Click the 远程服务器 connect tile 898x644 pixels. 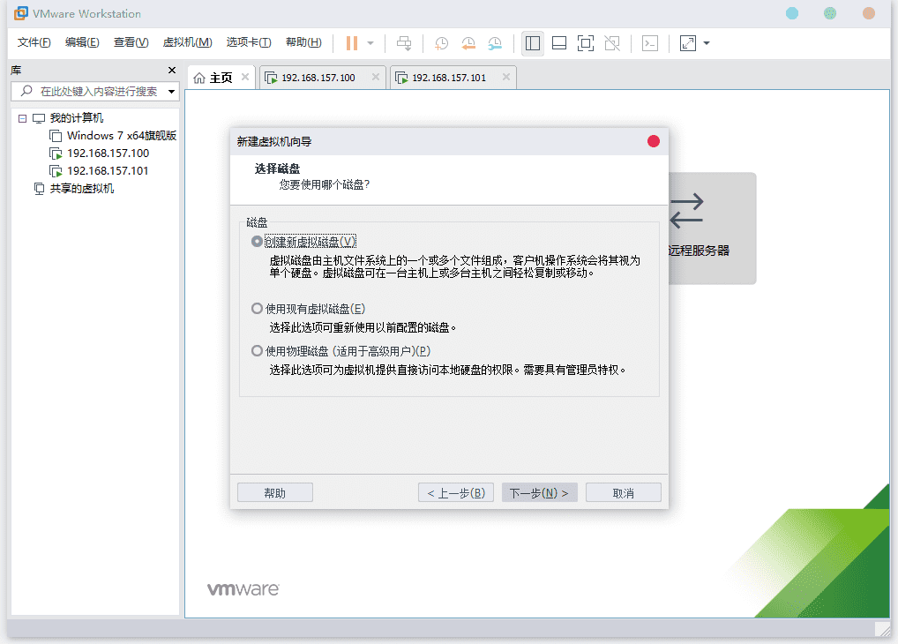point(712,228)
